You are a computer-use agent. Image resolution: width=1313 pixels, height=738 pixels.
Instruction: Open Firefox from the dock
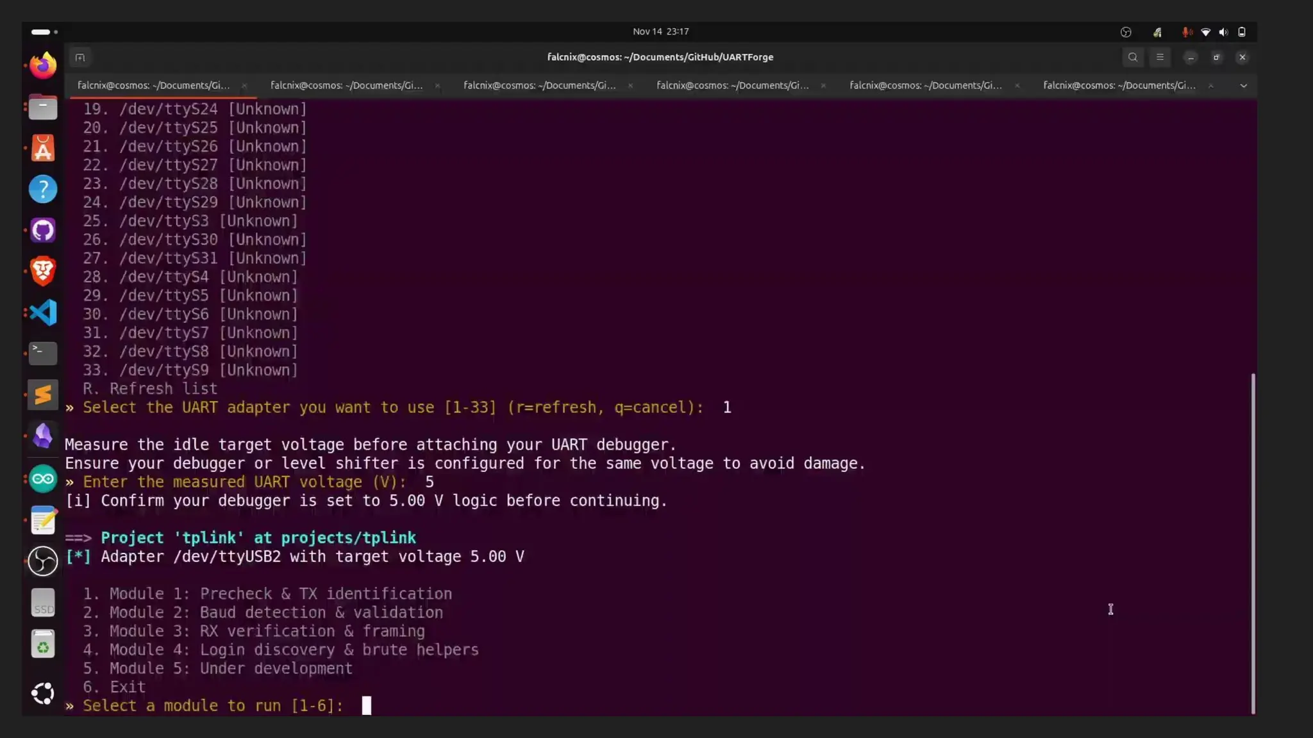[43, 65]
